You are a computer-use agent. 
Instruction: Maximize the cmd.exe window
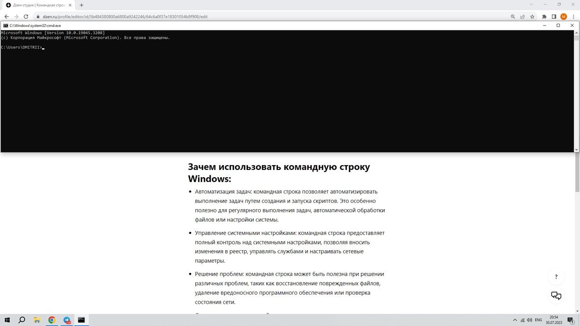pos(558,25)
